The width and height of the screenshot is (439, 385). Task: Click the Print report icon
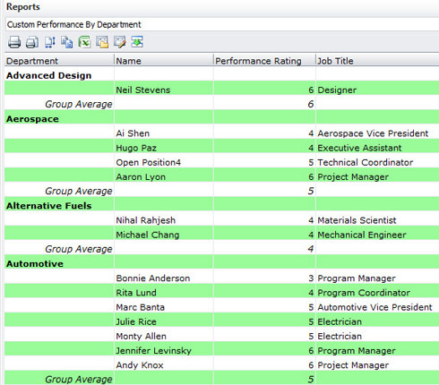[x=14, y=42]
